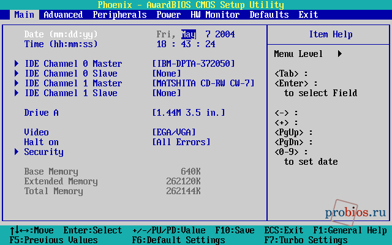392x245 pixels.
Task: Open the Main menu tab
Action: pos(24,15)
